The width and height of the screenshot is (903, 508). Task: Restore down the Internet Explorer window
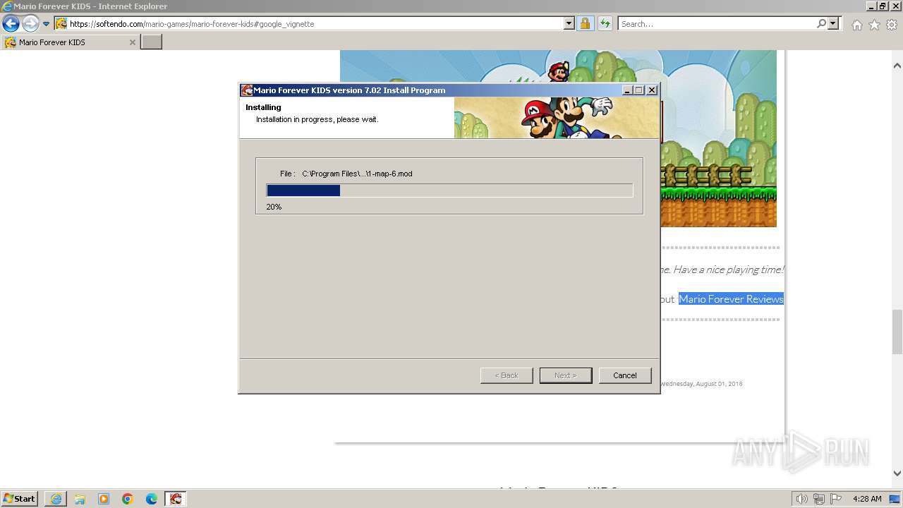point(883,6)
